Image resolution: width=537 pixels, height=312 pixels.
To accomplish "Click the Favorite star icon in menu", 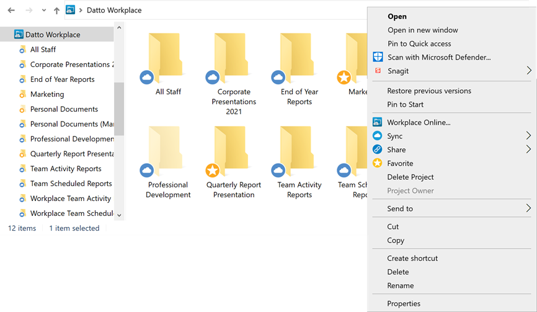I will tap(377, 163).
